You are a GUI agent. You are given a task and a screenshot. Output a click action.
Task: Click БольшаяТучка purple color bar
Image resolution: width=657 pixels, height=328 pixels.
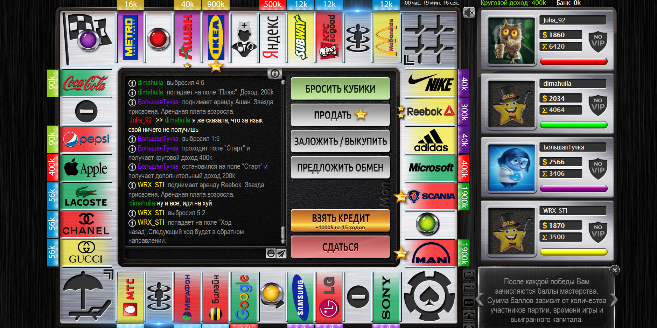coord(573,189)
